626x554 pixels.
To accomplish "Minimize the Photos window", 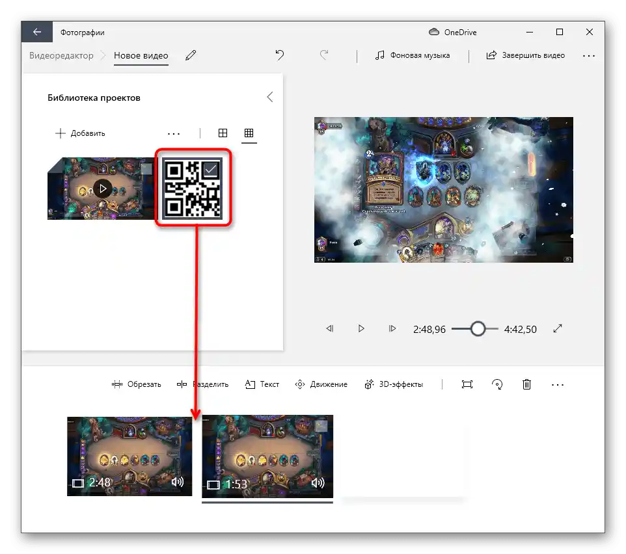I will 530,32.
